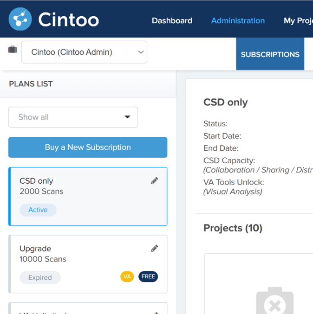Open the Dashboard menu
This screenshot has height=314, width=313.
[172, 20]
